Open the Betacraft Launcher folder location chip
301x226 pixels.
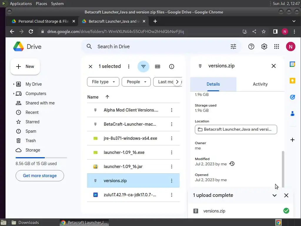[x=236, y=129]
